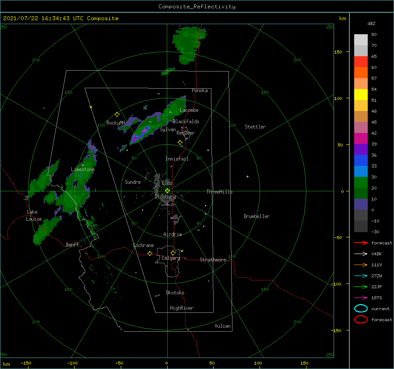The height and width of the screenshot is (369, 394).
Task: Click the Stettler label
Action: tap(255, 127)
